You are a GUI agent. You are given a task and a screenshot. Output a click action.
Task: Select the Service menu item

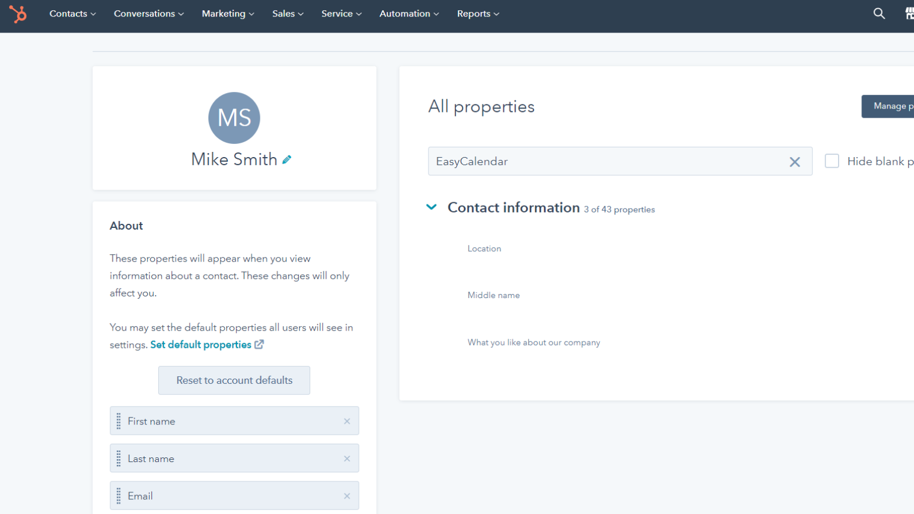pyautogui.click(x=341, y=14)
